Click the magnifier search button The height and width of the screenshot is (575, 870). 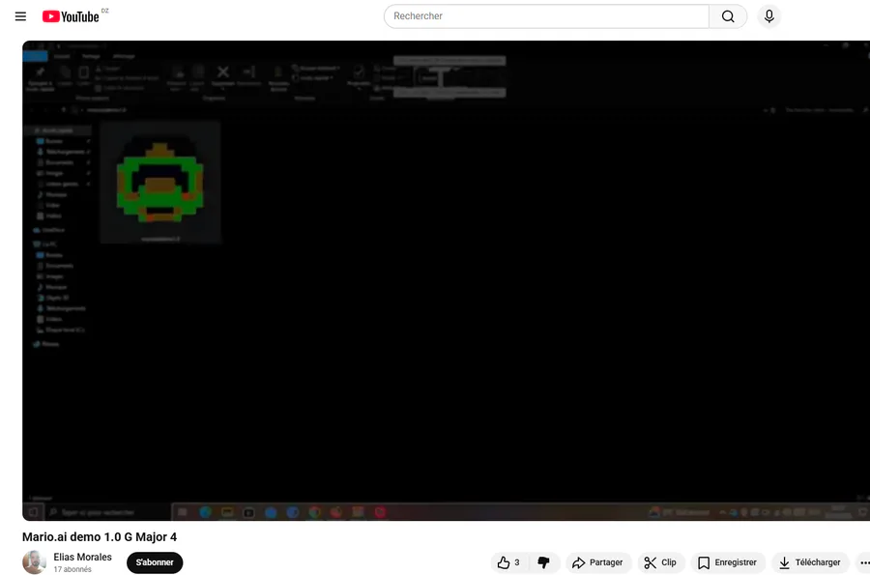(x=728, y=16)
